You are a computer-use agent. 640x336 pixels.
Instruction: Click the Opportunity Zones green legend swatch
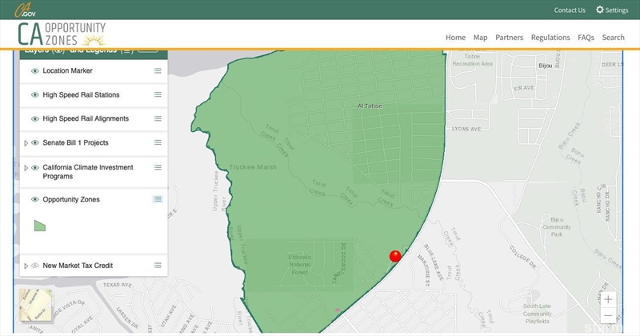tap(40, 226)
